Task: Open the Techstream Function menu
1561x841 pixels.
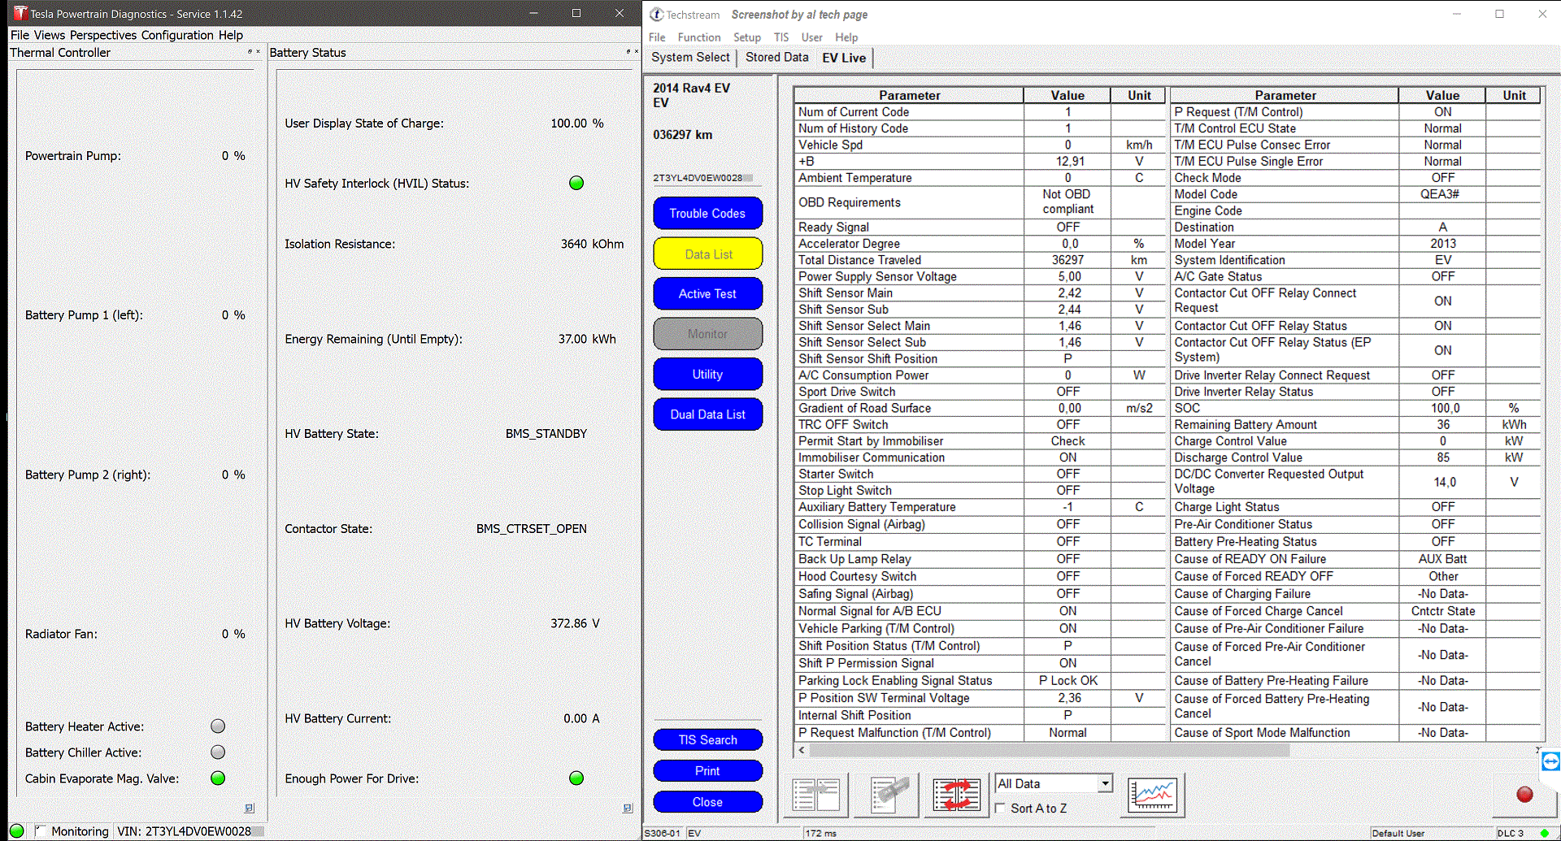Action: point(698,37)
